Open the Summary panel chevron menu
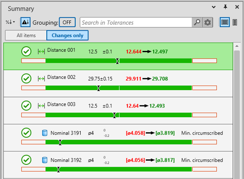244x179 pixels. tap(214, 7)
